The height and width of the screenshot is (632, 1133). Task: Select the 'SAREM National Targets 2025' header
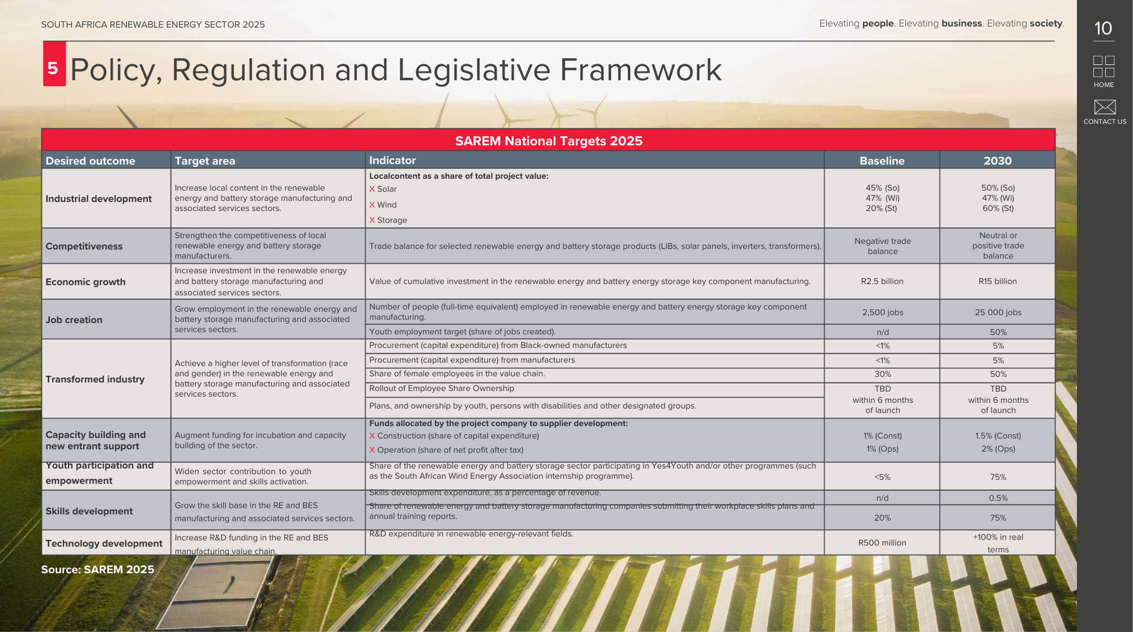point(548,140)
